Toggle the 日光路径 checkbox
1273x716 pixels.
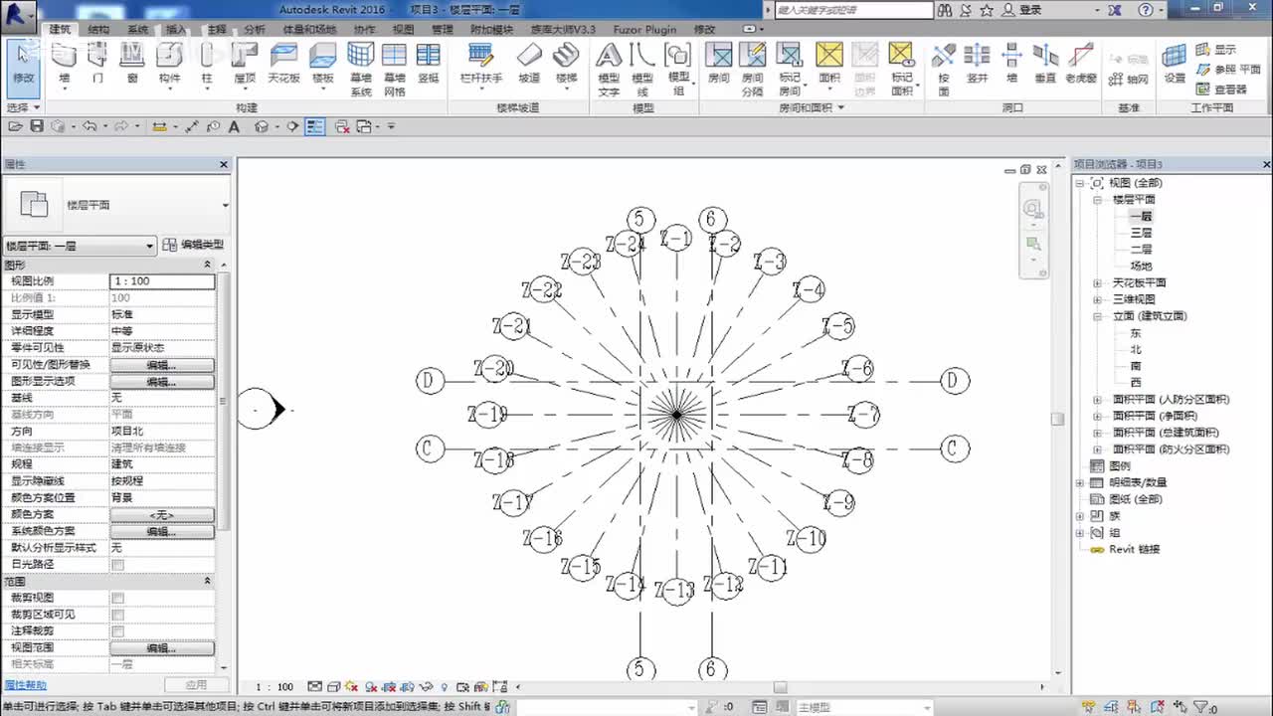coord(118,565)
